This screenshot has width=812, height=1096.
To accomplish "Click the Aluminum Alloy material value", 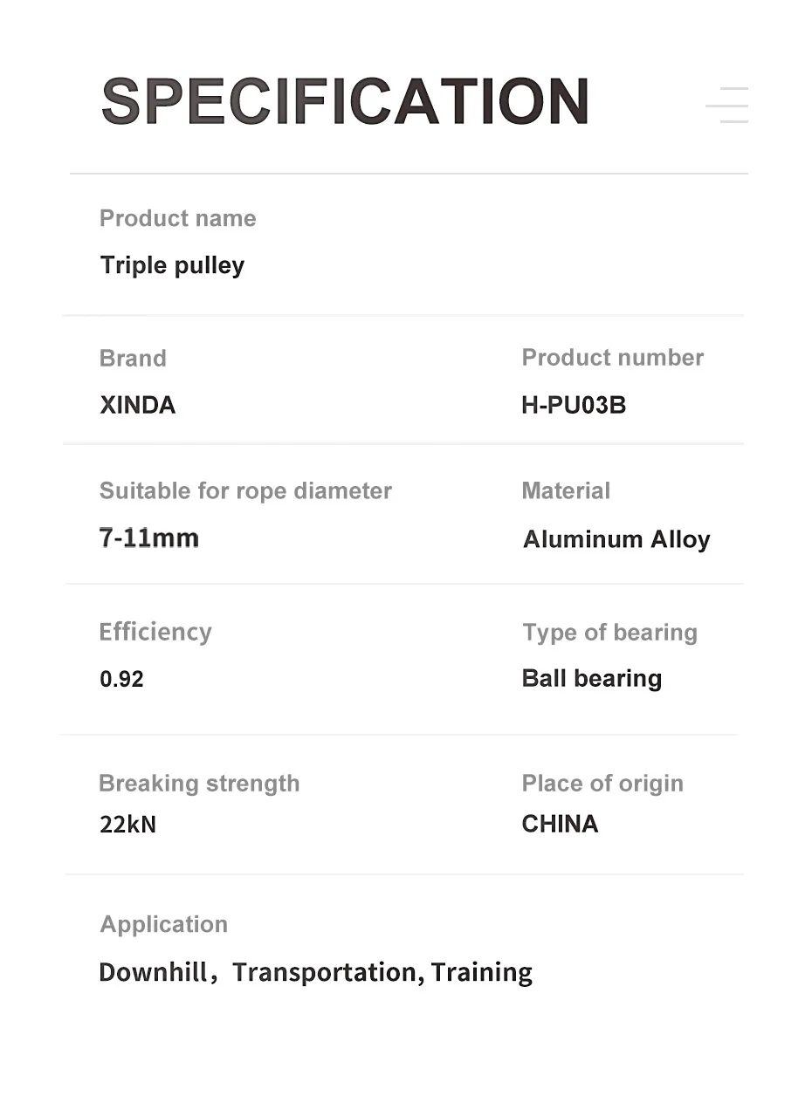I will [x=616, y=540].
